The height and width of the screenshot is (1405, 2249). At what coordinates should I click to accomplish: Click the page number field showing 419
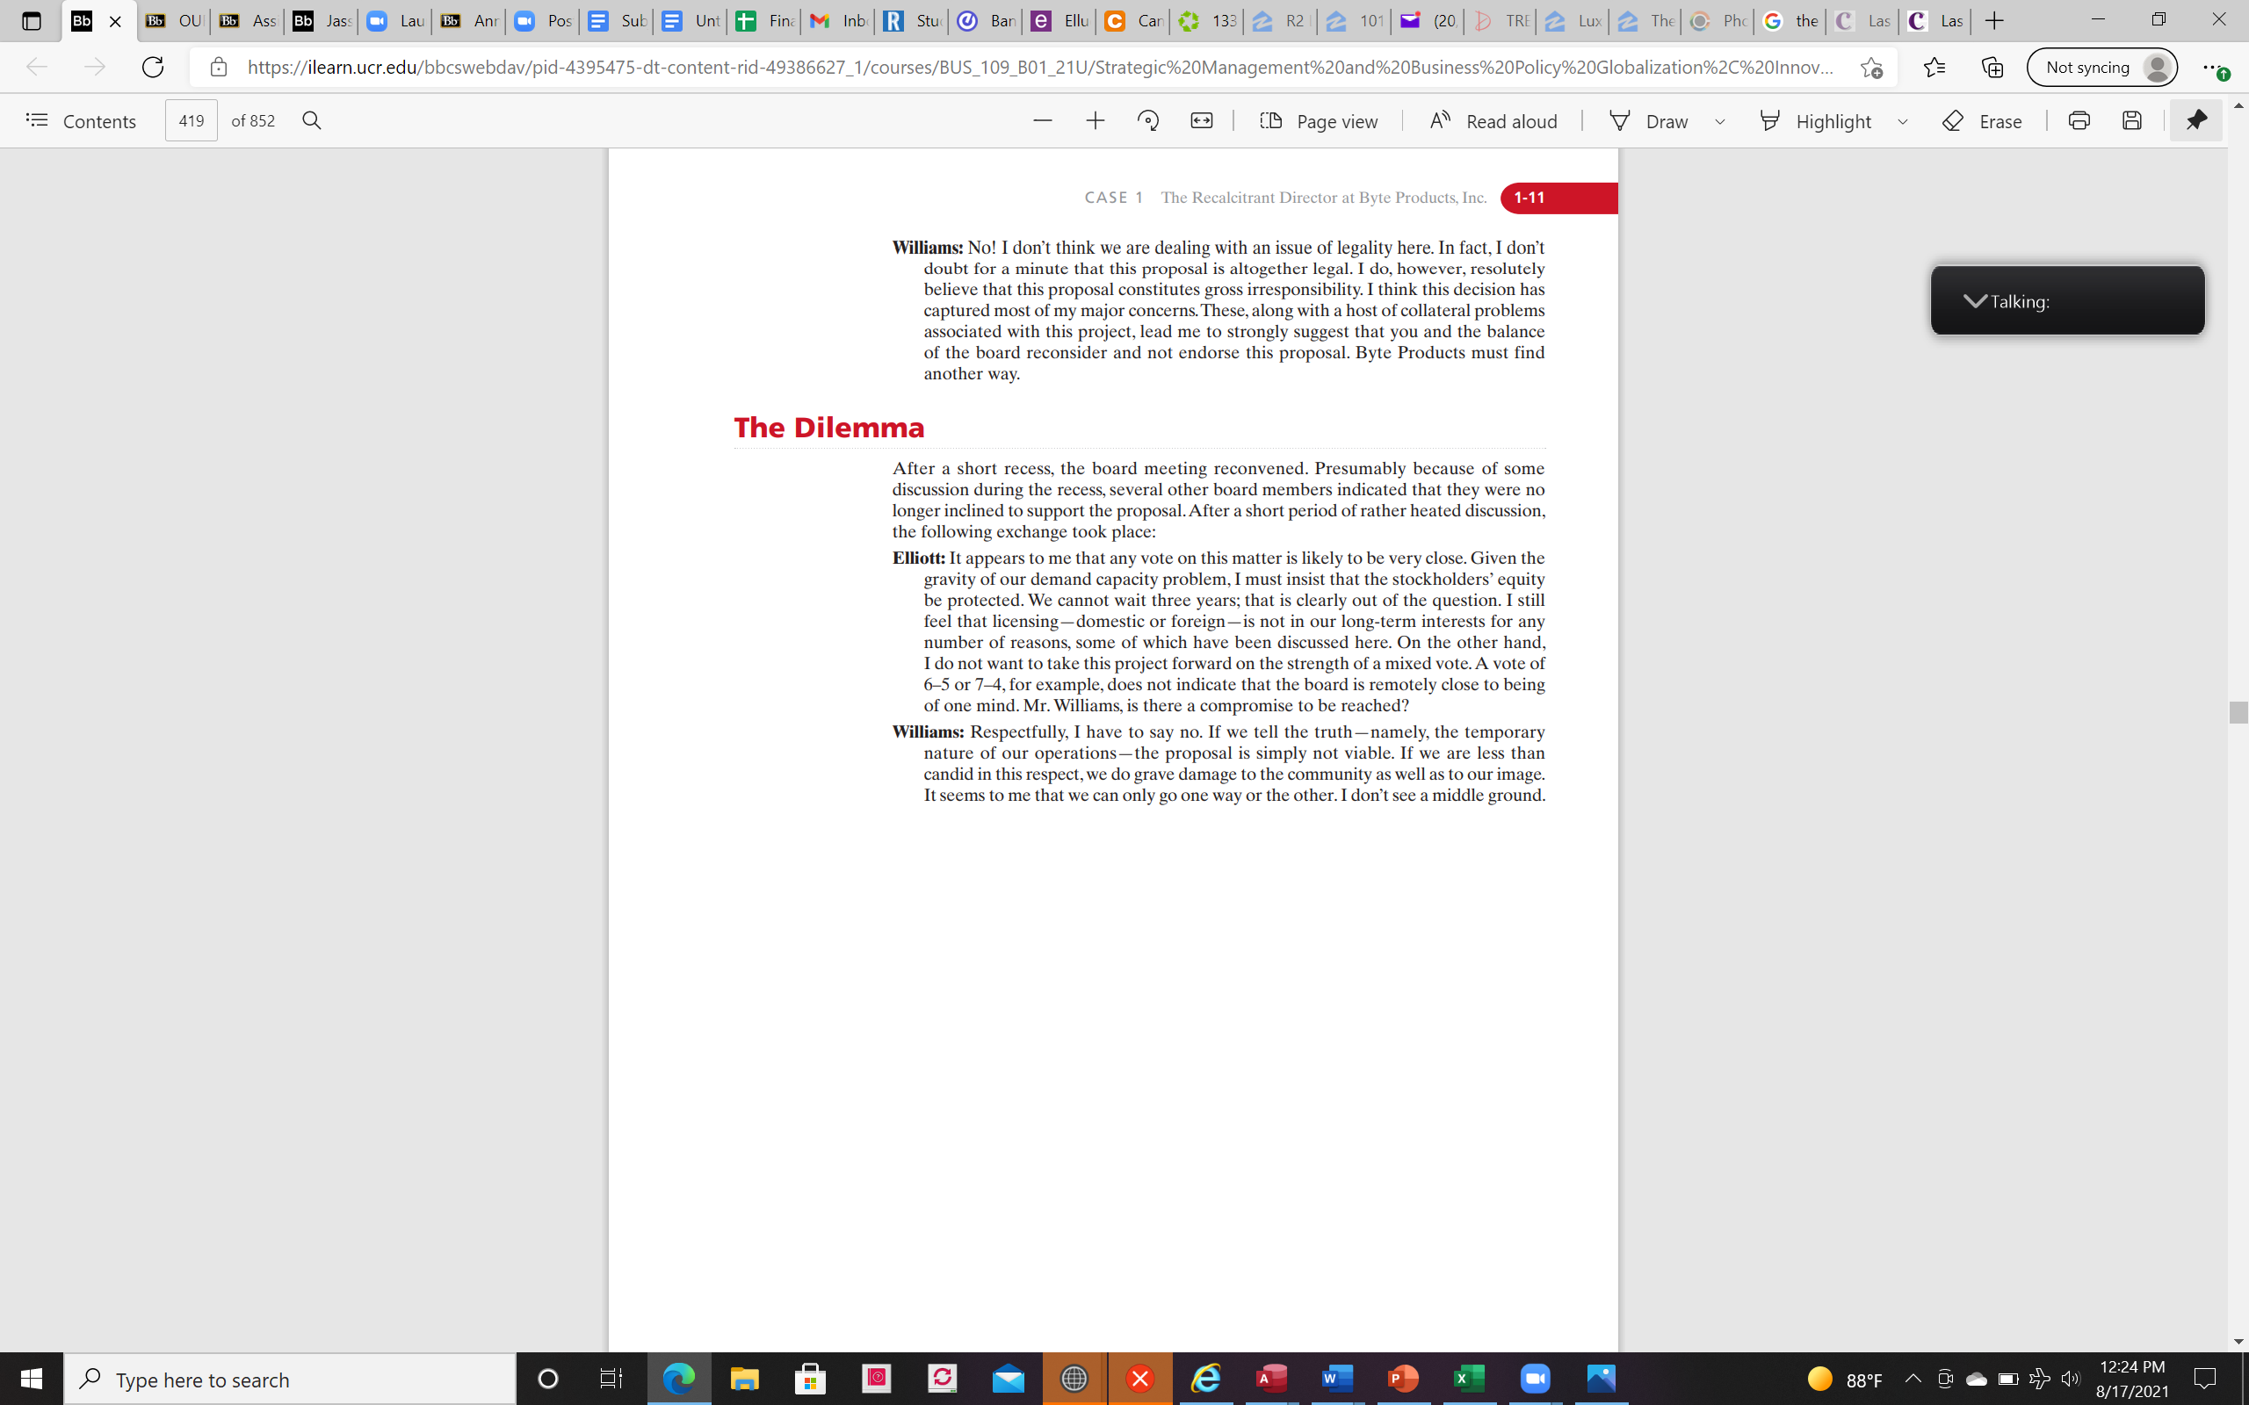pyautogui.click(x=192, y=121)
